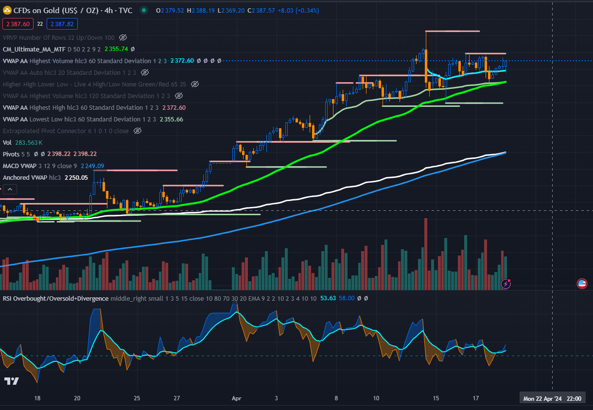Click the MACD VWAP value 2249.09
The image size is (593, 410).
click(x=92, y=166)
